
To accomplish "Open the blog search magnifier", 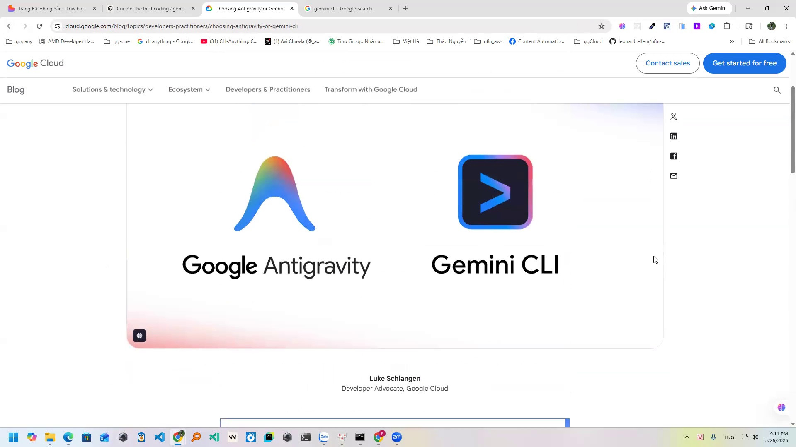I will (x=777, y=90).
